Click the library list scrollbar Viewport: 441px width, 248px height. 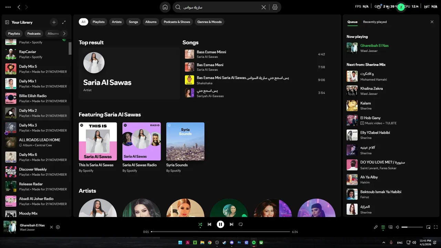click(70, 48)
